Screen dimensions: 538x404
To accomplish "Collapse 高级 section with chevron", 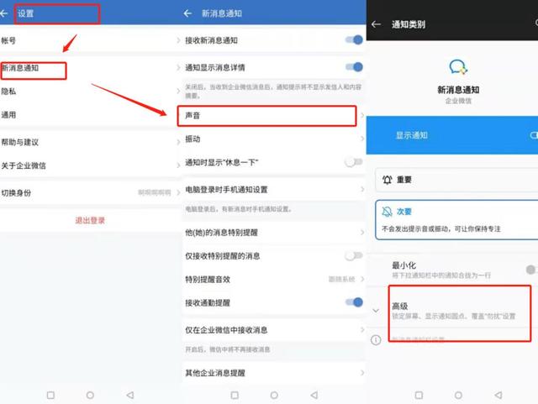I will pyautogui.click(x=376, y=311).
